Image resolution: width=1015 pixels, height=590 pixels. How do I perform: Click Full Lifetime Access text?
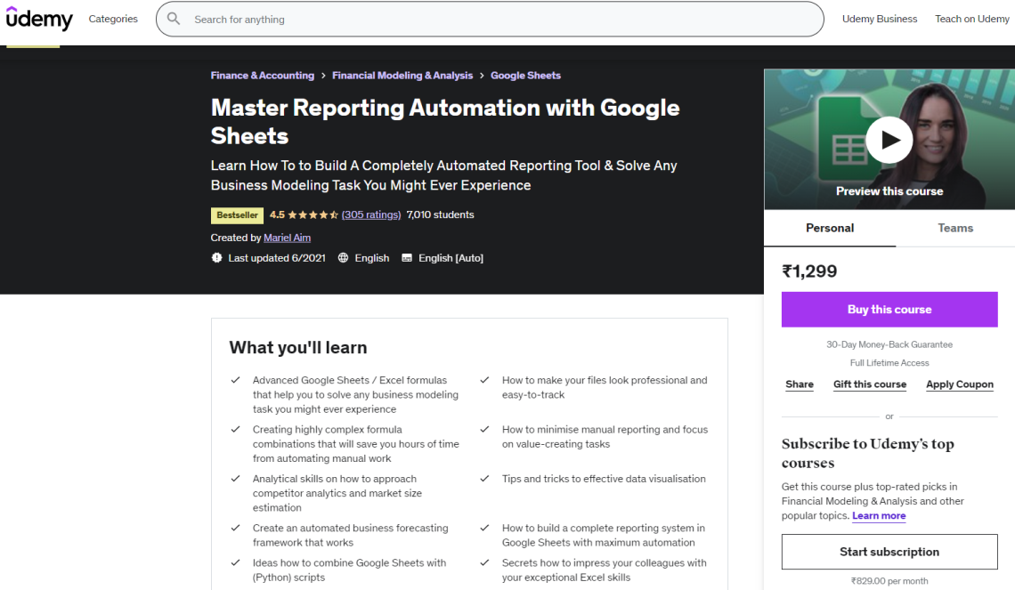(x=889, y=363)
